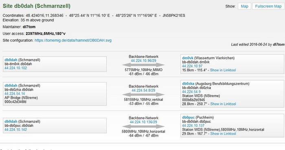
Task: Open the db0puc Puchheim site link
Action: tap(188, 117)
